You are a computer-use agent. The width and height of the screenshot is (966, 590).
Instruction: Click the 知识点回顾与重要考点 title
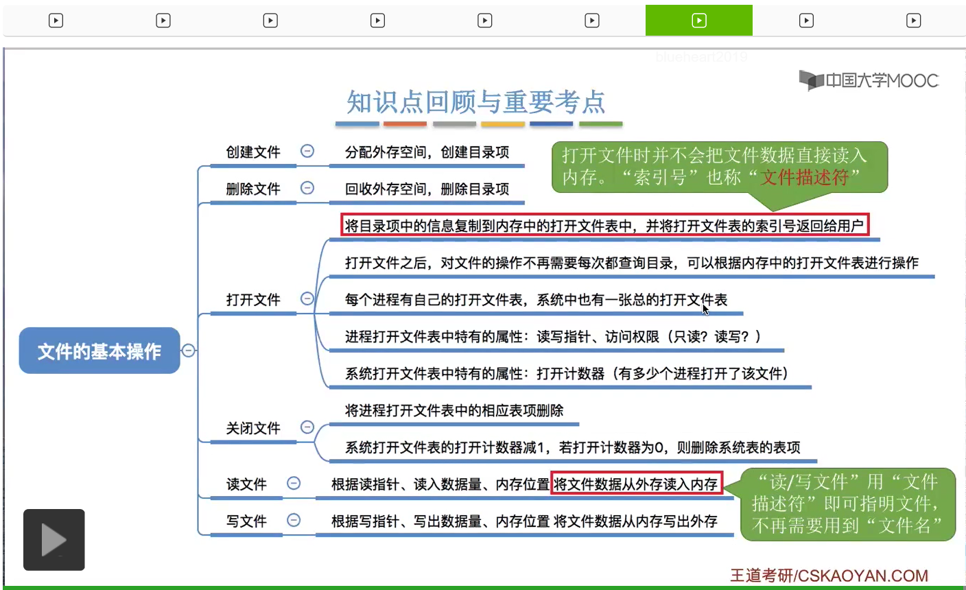[476, 102]
